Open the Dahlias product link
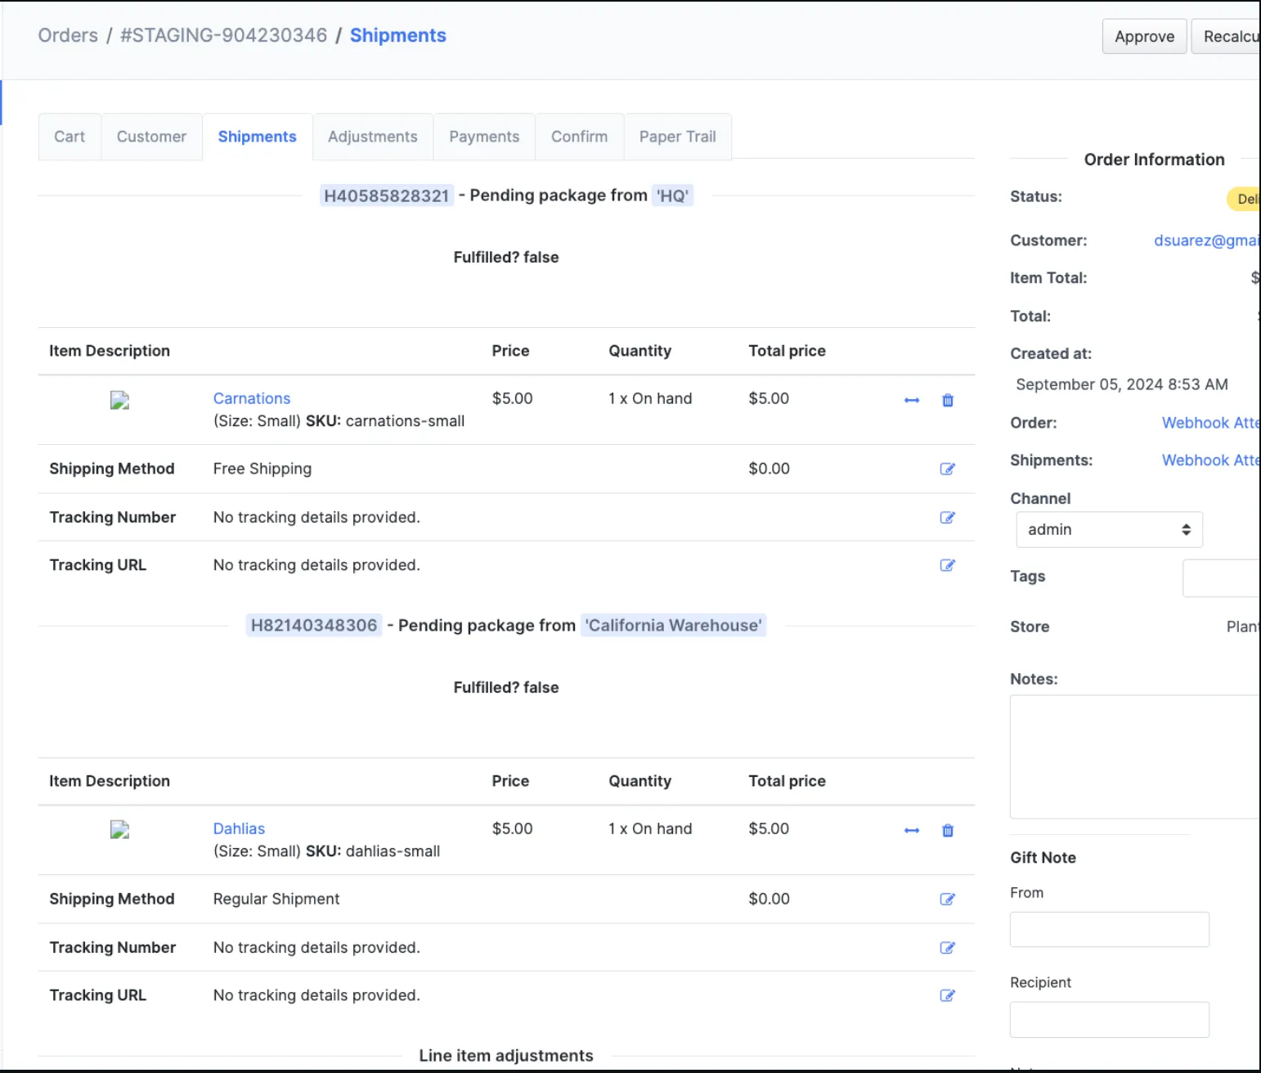This screenshot has height=1073, width=1261. (x=239, y=828)
